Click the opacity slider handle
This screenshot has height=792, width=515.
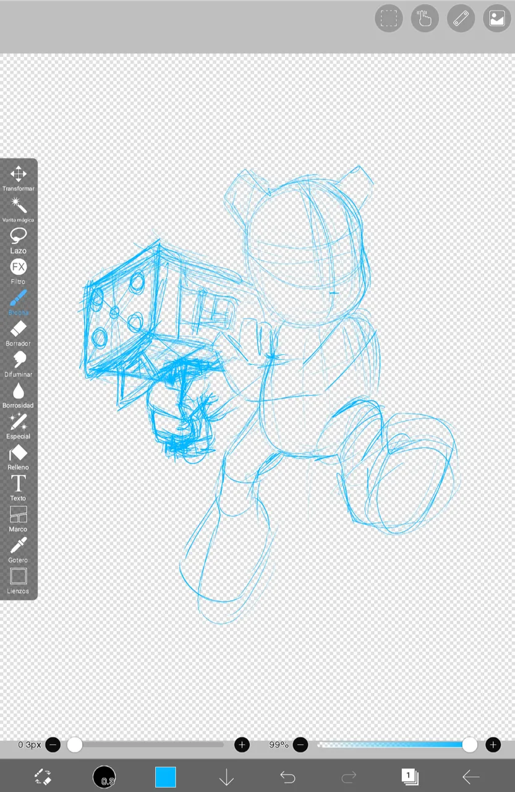point(469,744)
